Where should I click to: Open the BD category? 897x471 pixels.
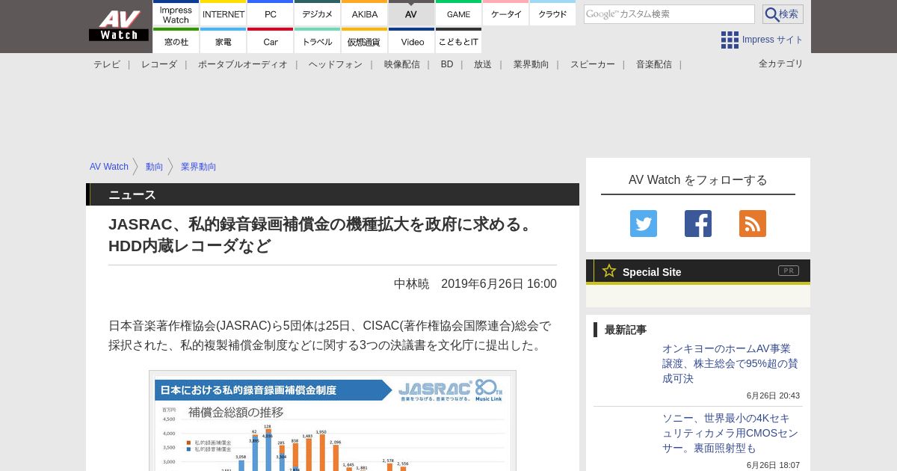click(x=447, y=64)
